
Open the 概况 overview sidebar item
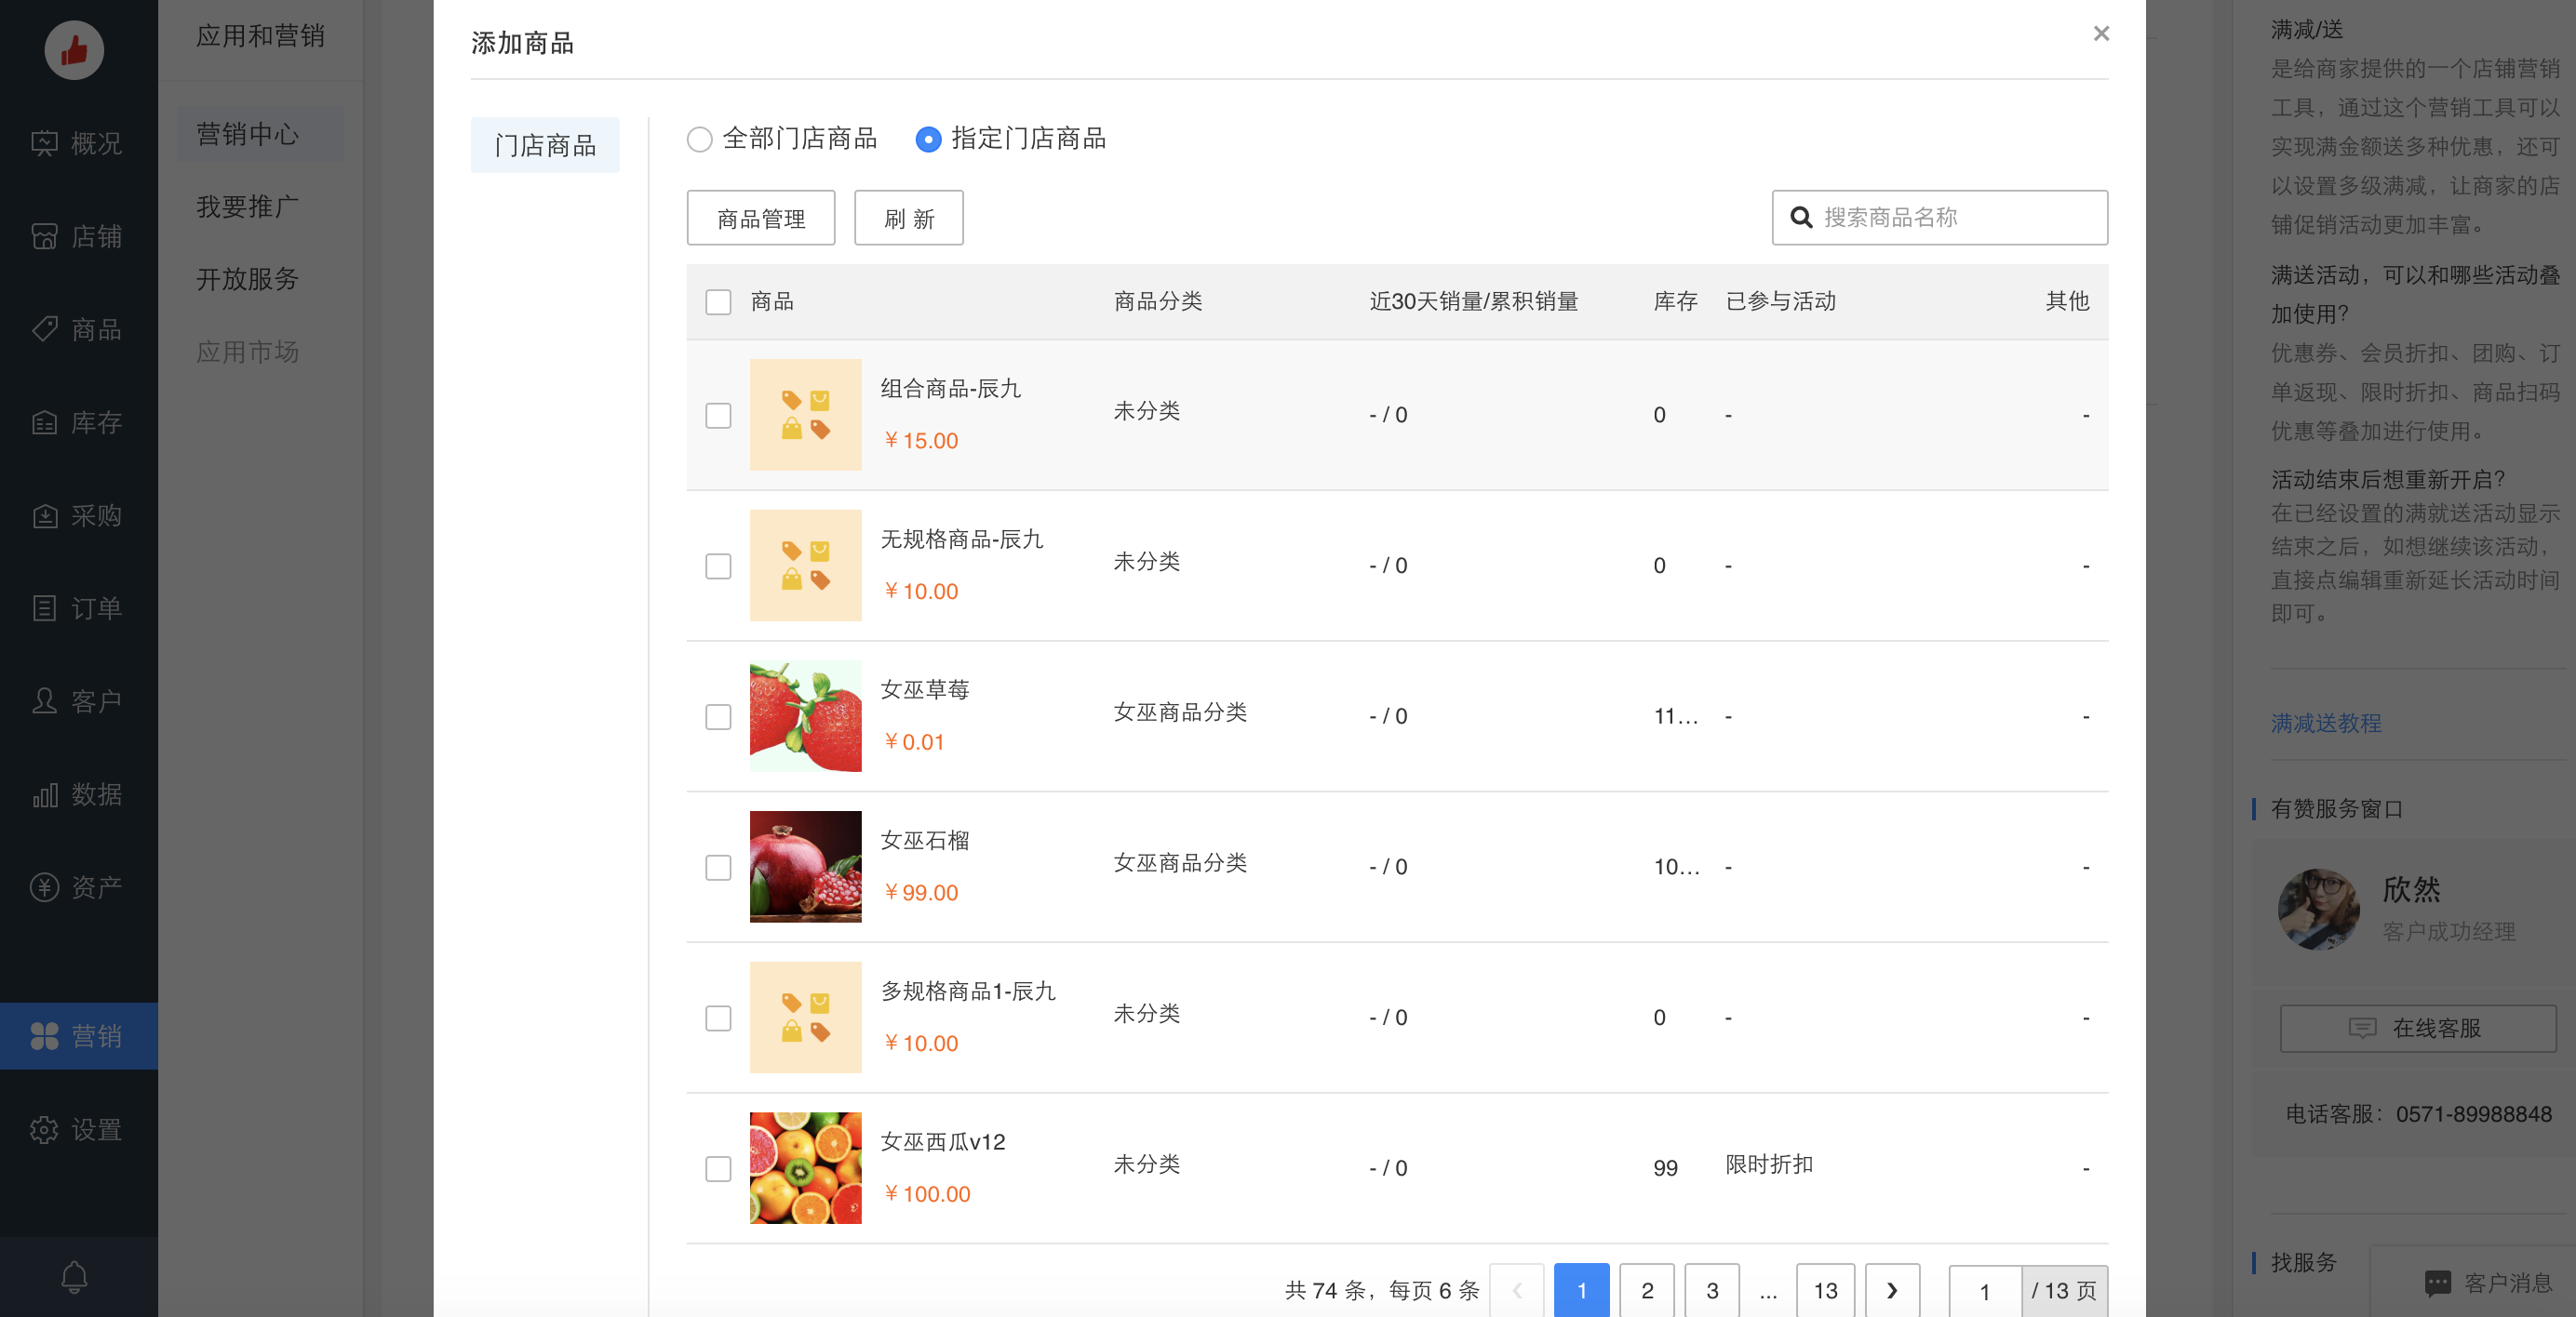(x=78, y=143)
